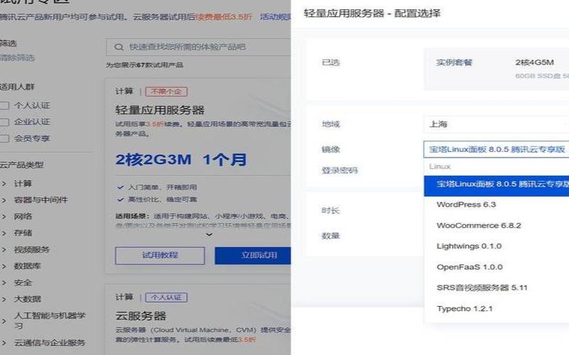Tick the 会员专享 checkbox
The width and height of the screenshot is (569, 355).
6,138
